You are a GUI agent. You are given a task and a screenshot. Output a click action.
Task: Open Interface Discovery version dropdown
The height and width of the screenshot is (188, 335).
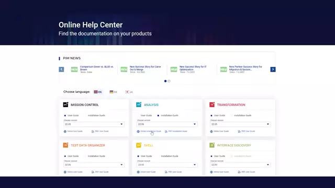coord(240,165)
